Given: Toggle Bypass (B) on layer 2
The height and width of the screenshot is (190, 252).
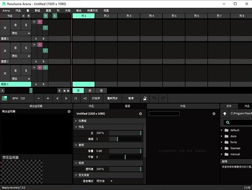Looking at the screenshot, I should 15,48.
